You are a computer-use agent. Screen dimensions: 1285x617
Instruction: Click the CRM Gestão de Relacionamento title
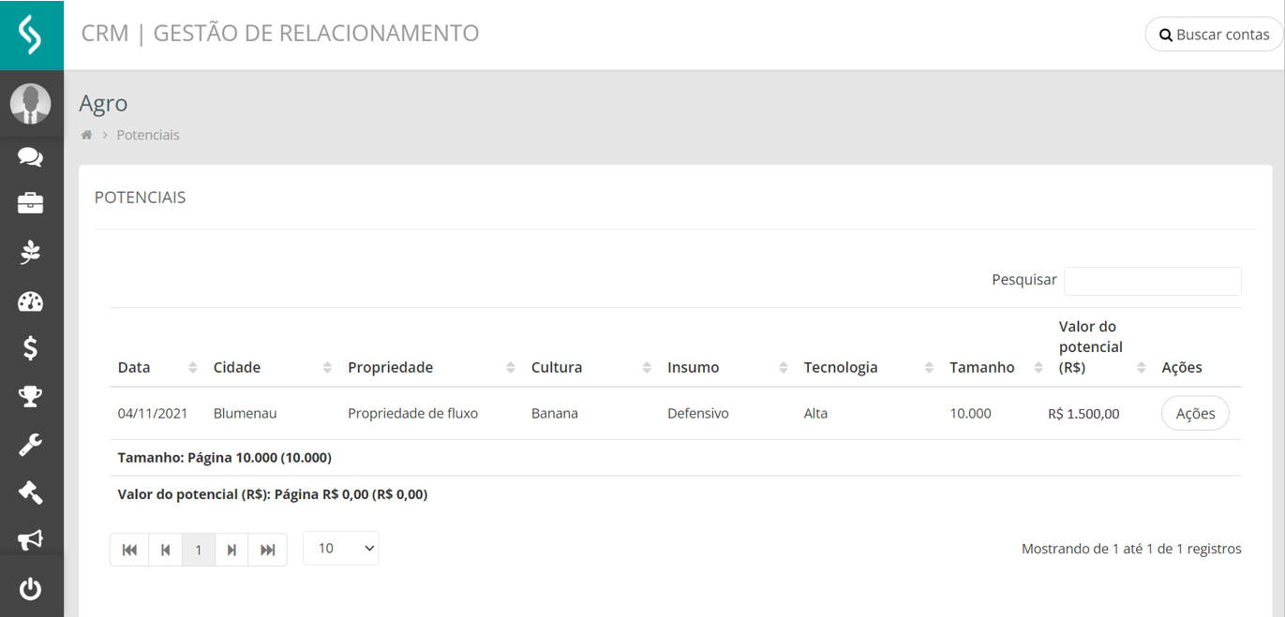click(x=280, y=34)
